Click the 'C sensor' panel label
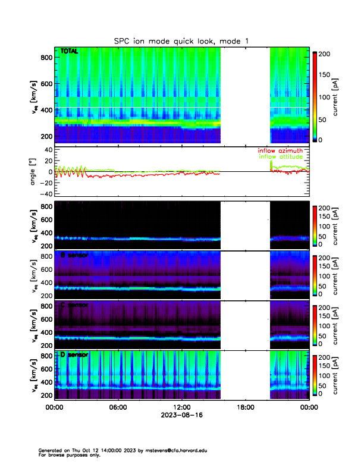Screen dimensions: 364x471 pyautogui.click(x=74, y=305)
